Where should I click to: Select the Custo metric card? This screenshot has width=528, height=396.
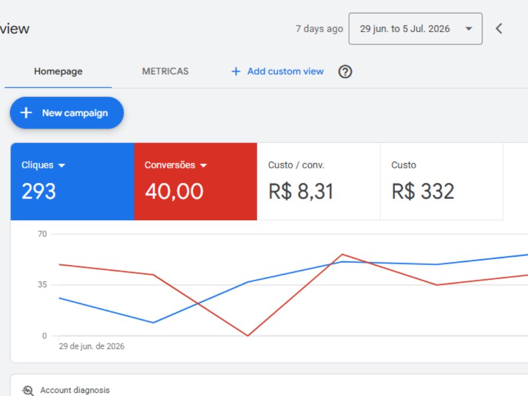pos(441,182)
